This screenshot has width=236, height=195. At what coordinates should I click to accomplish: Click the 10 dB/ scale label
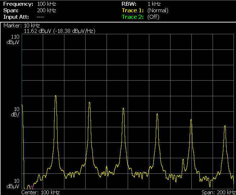coord(15,112)
